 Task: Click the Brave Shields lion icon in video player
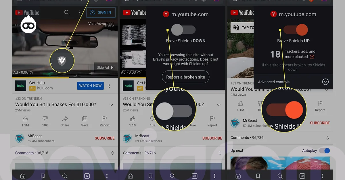62,60
